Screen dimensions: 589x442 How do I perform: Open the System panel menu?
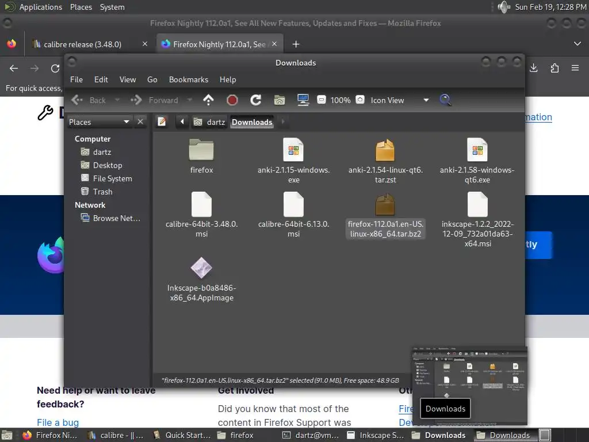(x=112, y=7)
